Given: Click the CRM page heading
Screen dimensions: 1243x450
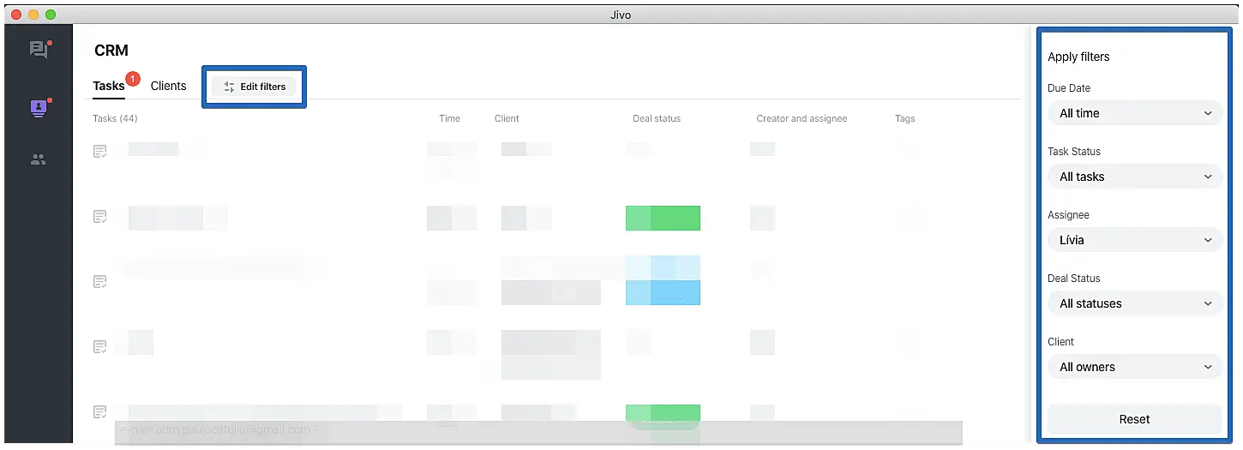Looking at the screenshot, I should click(111, 51).
